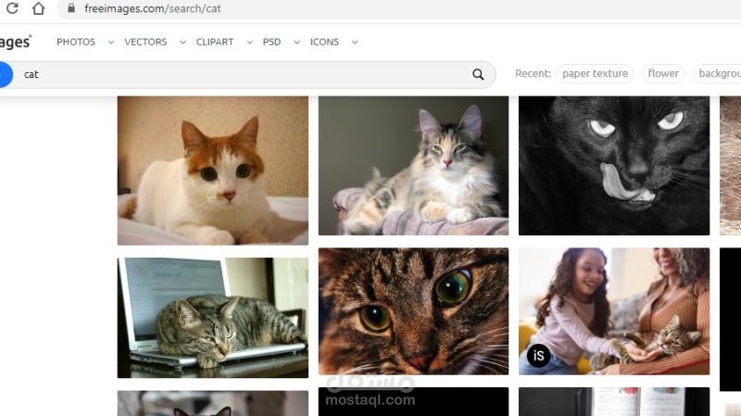Select recent search 'paper texture'
Image resolution: width=741 pixels, height=416 pixels.
point(595,74)
